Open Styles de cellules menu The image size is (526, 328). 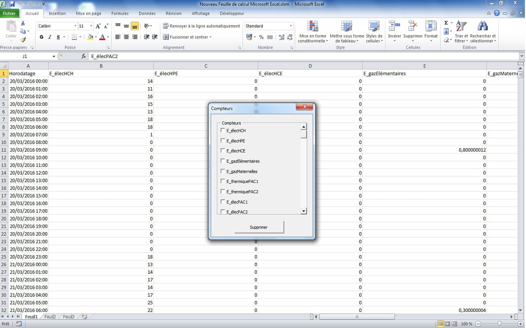(x=374, y=32)
